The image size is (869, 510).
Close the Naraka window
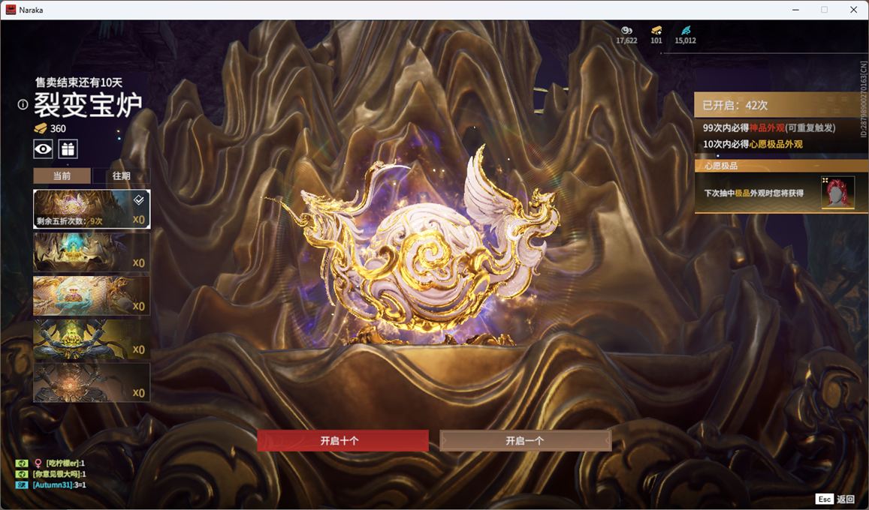tap(853, 10)
